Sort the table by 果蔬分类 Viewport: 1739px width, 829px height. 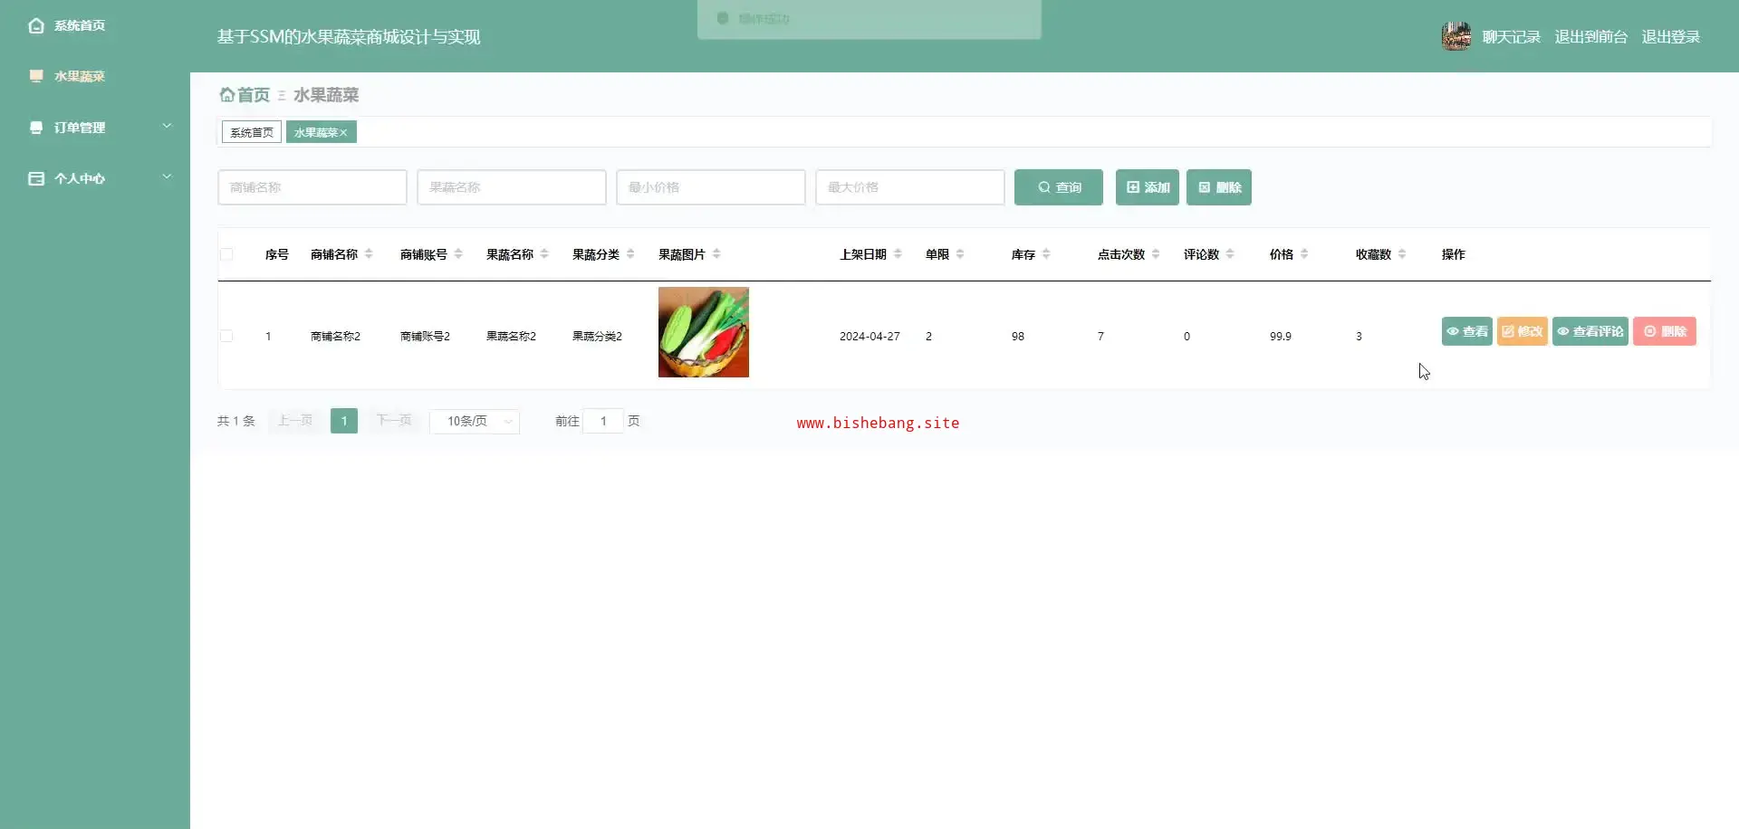630,254
